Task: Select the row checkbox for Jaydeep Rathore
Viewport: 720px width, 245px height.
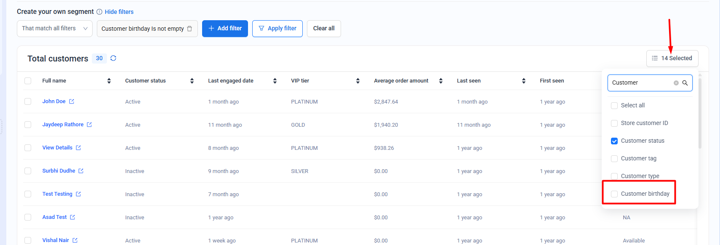Action: pyautogui.click(x=28, y=125)
